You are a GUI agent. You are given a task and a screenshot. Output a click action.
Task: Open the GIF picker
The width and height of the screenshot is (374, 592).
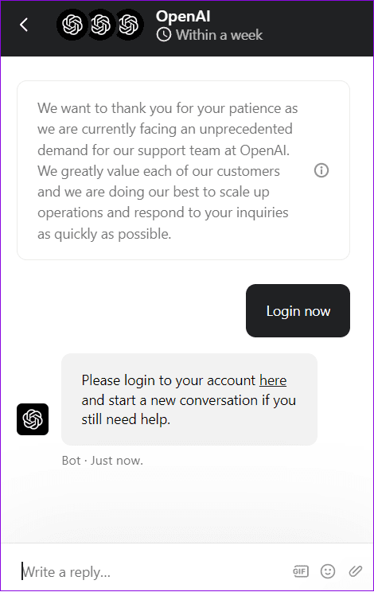301,571
